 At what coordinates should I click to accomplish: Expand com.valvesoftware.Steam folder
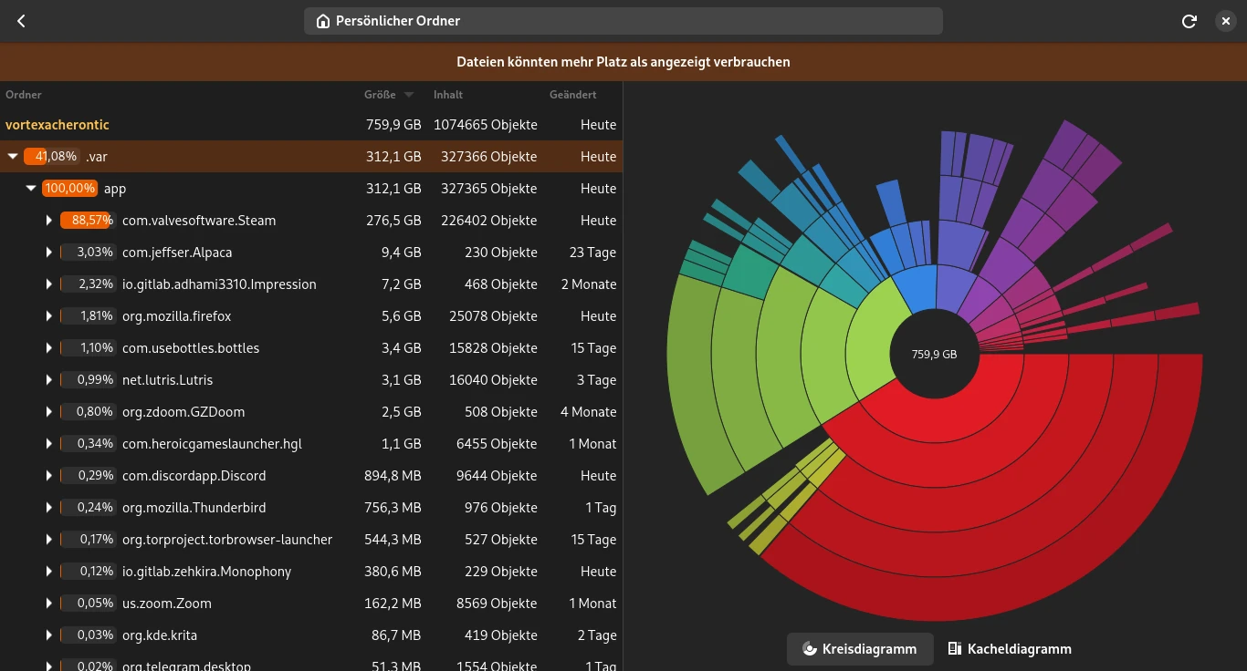click(49, 221)
